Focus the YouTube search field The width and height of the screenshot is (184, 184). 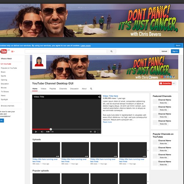pos(66,51)
